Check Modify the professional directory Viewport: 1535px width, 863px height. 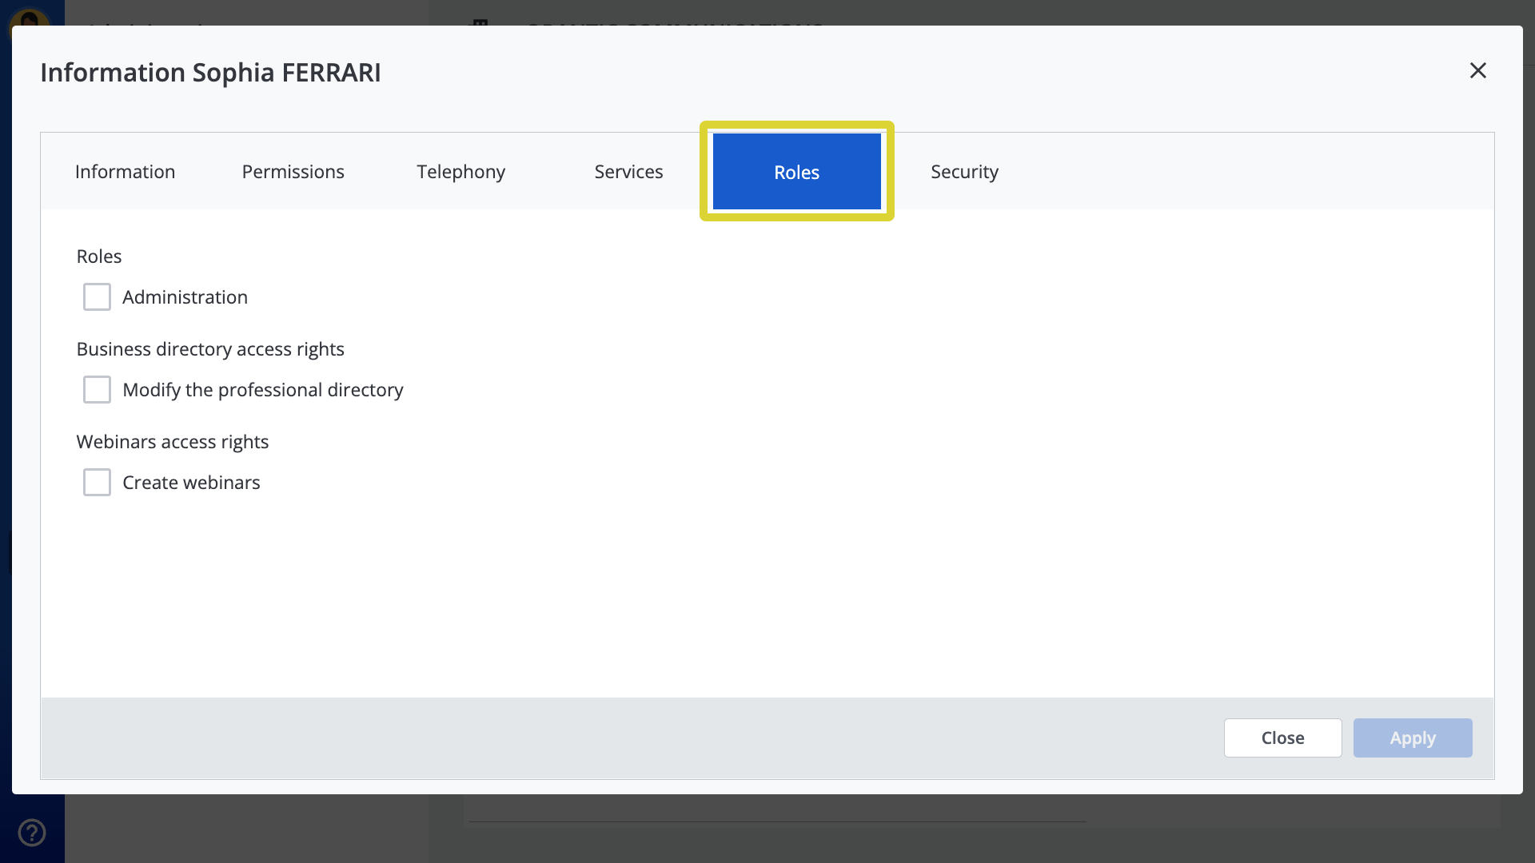(97, 389)
